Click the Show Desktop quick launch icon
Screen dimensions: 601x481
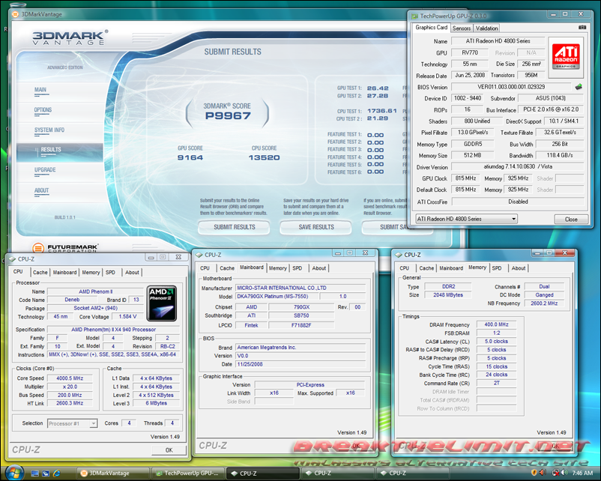pyautogui.click(x=35, y=474)
